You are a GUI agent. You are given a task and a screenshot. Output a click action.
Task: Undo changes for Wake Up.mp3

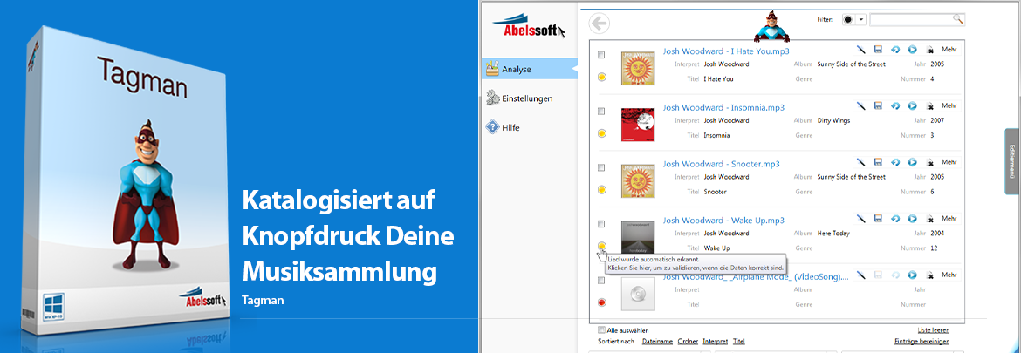tap(895, 218)
